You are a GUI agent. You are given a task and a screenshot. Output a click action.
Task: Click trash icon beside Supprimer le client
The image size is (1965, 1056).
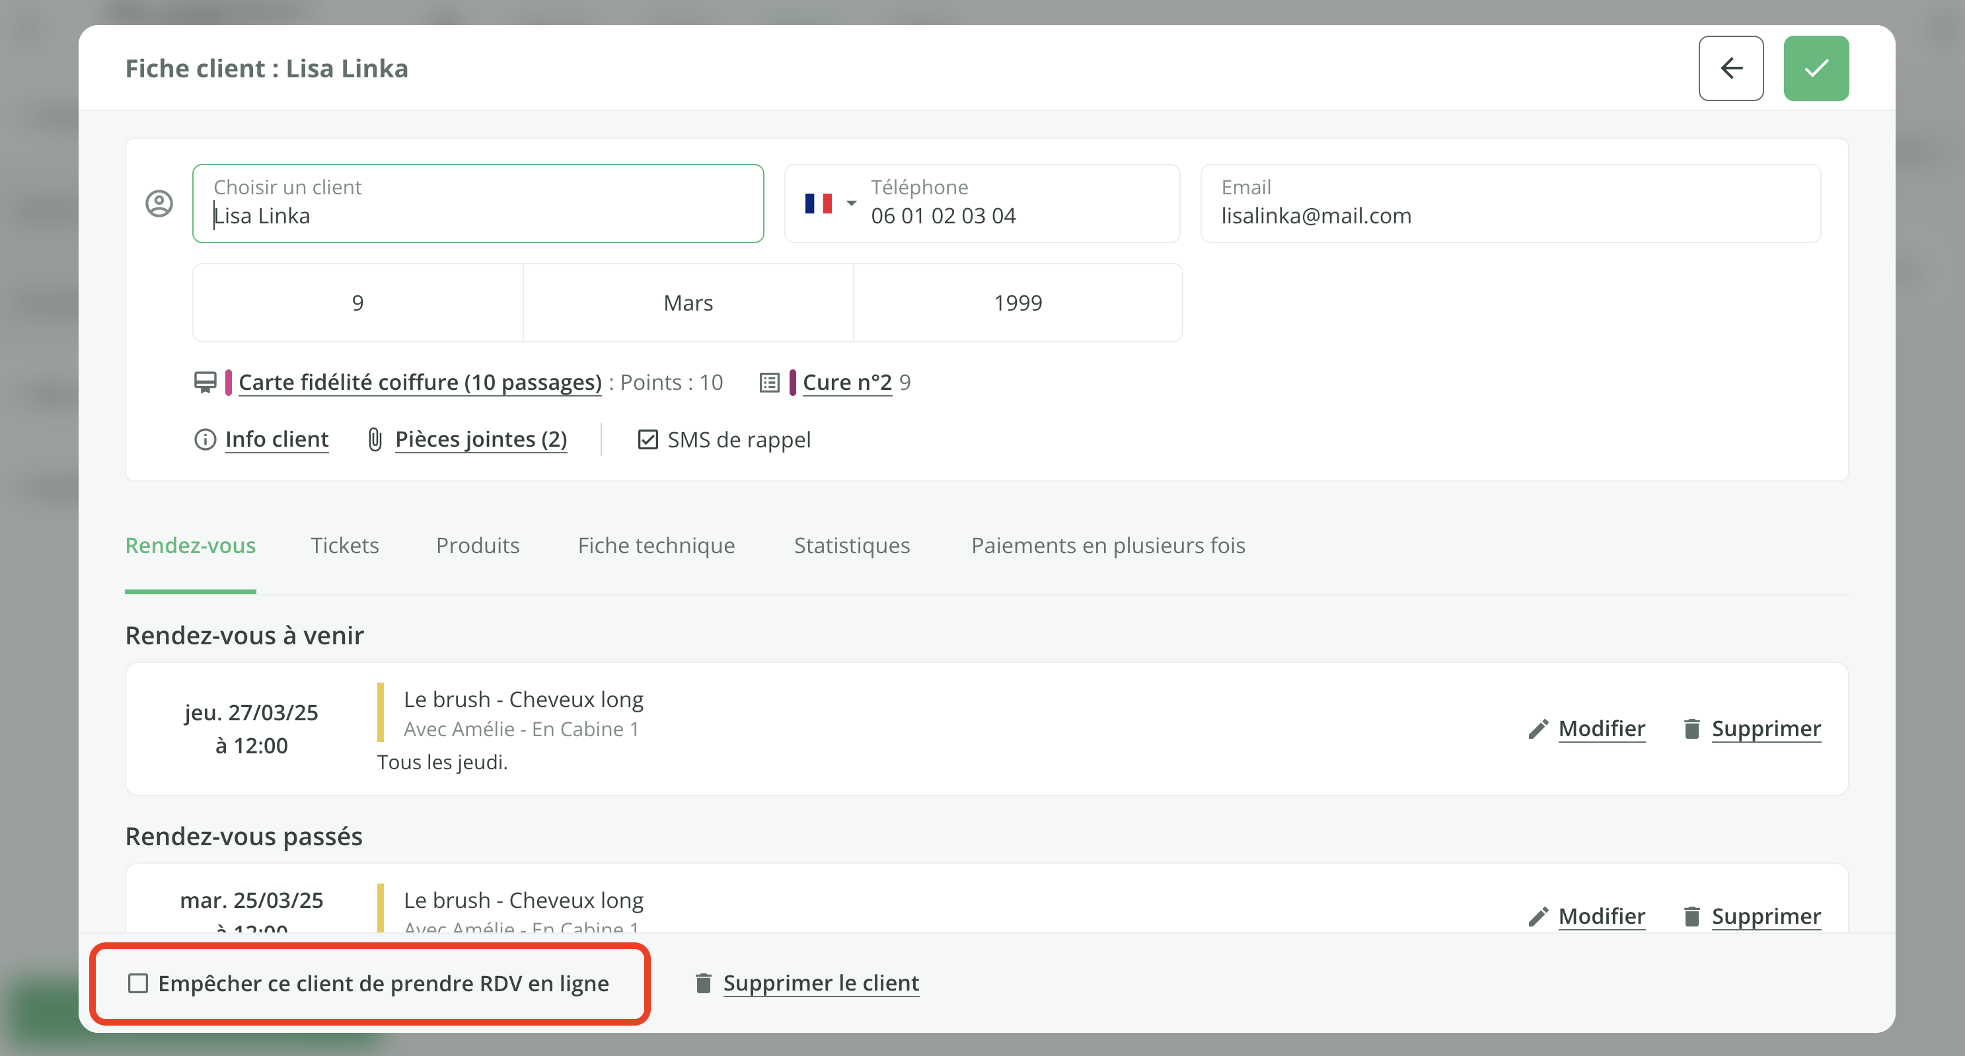[x=702, y=983]
